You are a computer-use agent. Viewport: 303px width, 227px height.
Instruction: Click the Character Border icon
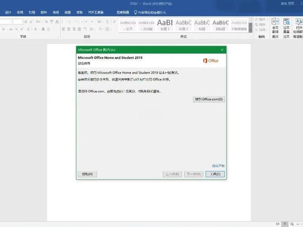(57, 22)
